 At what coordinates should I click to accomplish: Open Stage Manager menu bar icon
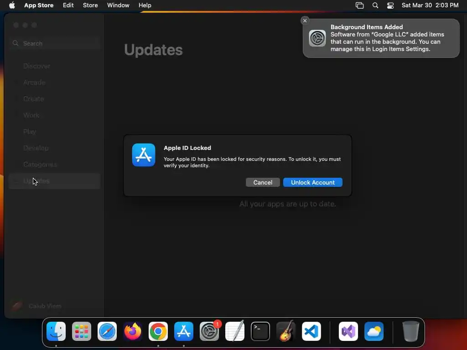(x=359, y=5)
